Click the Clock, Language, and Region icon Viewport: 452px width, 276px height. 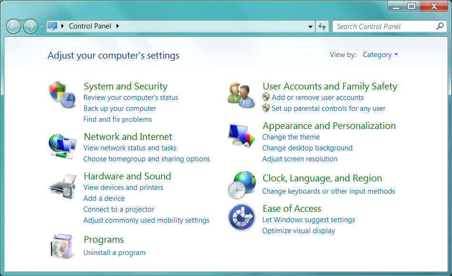click(x=241, y=185)
